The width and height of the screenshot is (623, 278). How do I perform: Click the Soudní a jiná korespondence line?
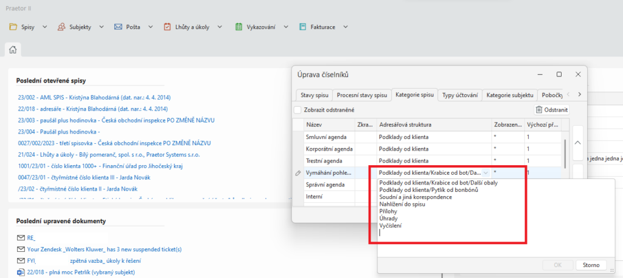tap(415, 197)
